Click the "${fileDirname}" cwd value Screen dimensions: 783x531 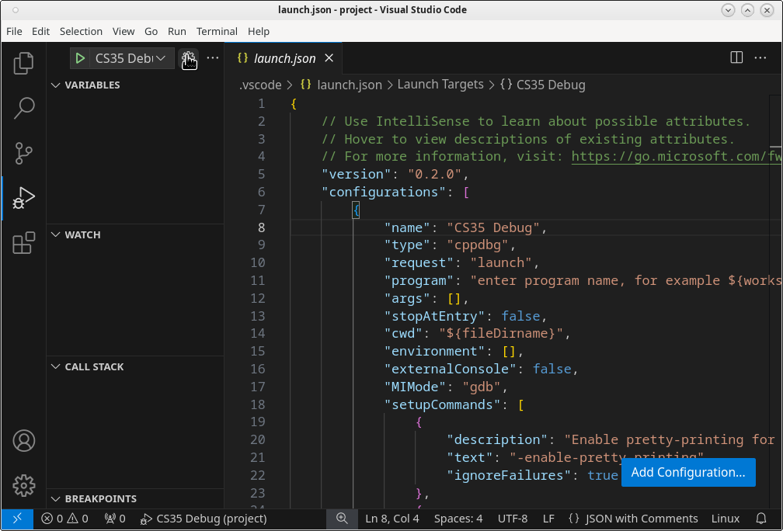pos(501,333)
